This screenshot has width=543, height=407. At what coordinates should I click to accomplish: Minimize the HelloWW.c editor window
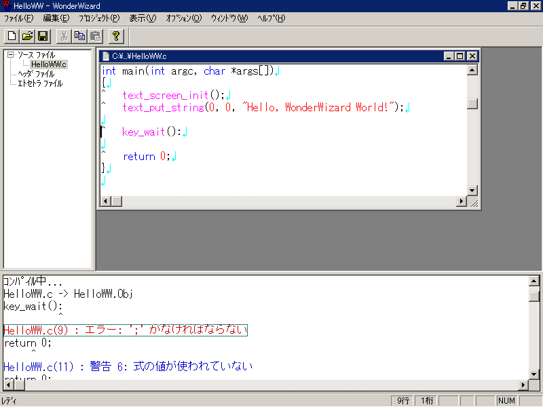(449, 56)
